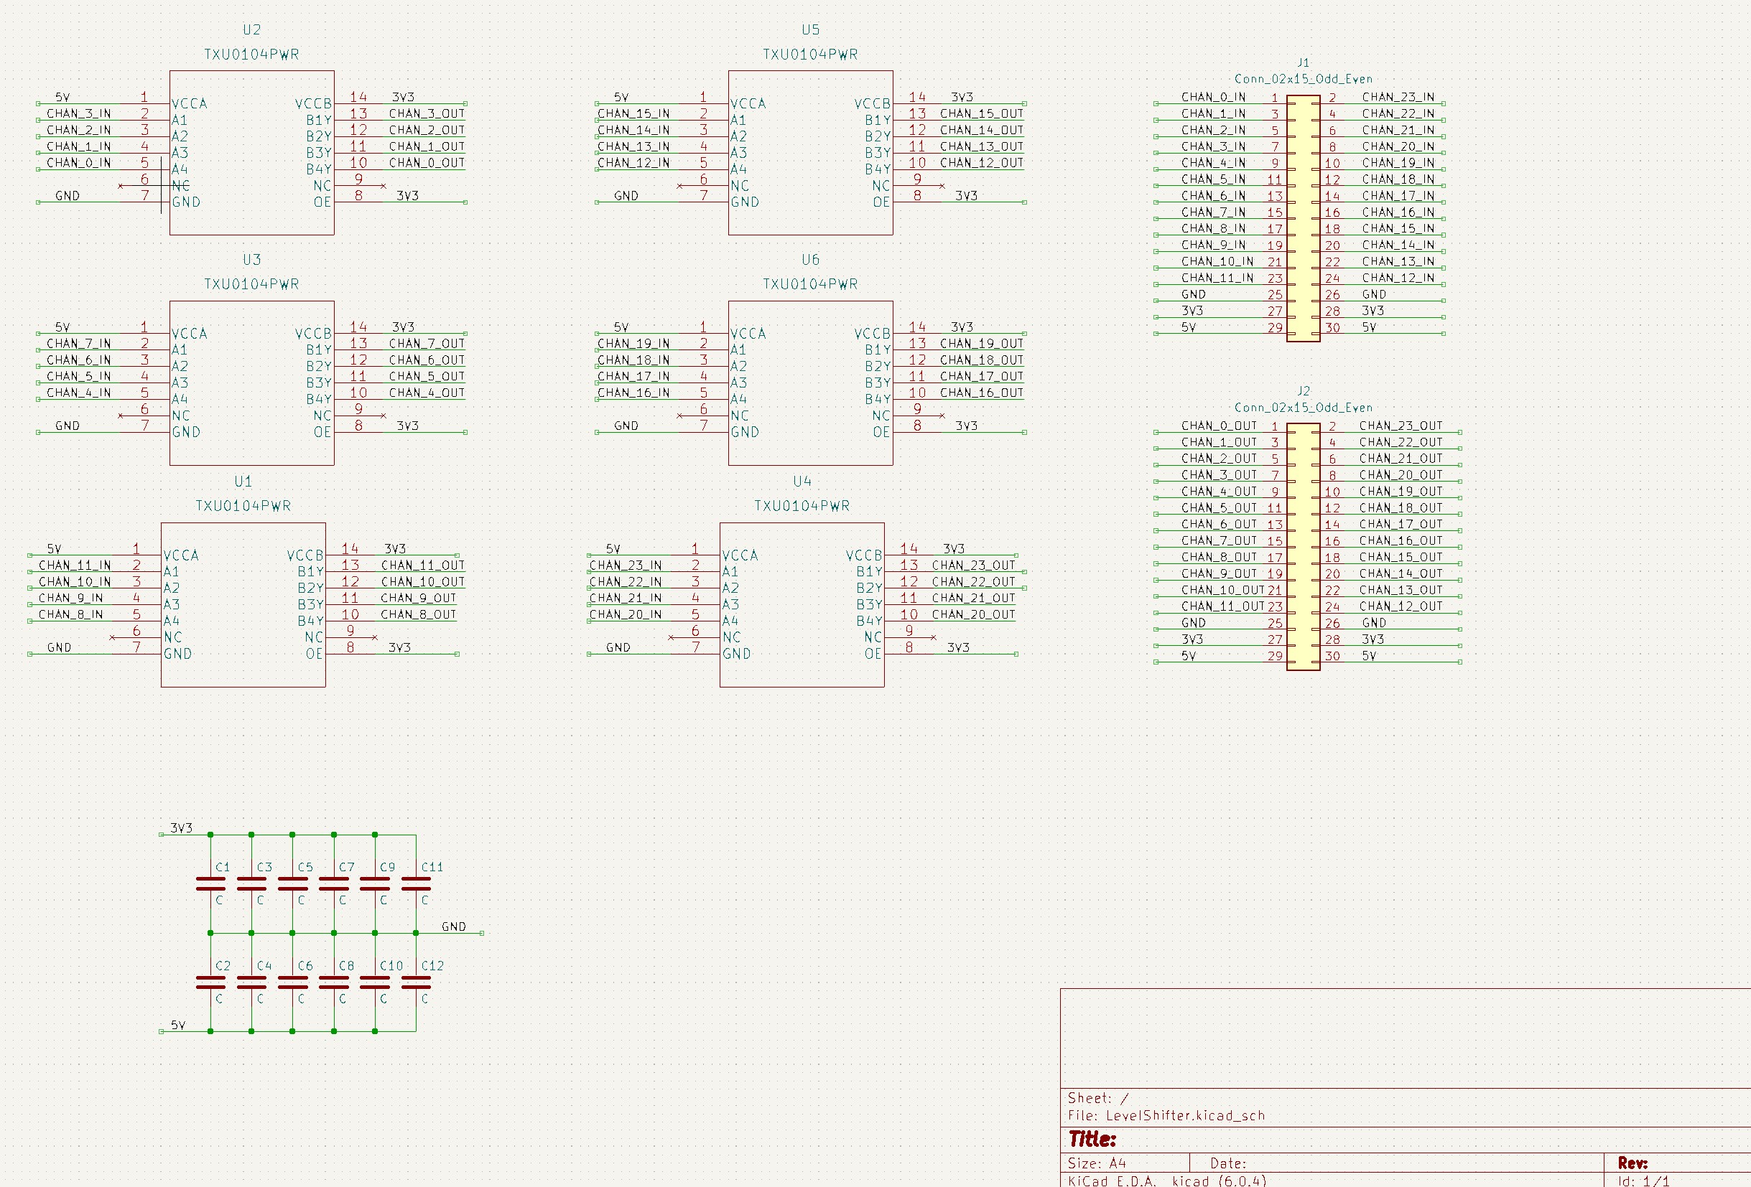The width and height of the screenshot is (1751, 1187).
Task: Click the LevelShifter.kicad_sch file name text
Action: click(1185, 1115)
